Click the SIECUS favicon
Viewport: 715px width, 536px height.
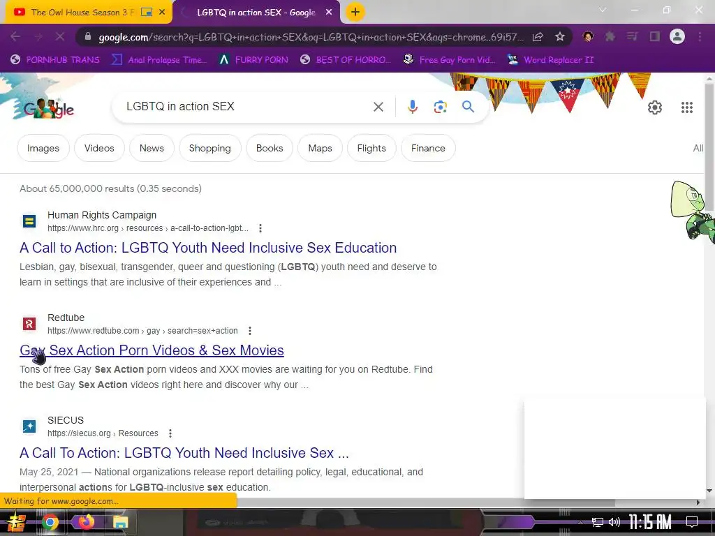pyautogui.click(x=29, y=426)
